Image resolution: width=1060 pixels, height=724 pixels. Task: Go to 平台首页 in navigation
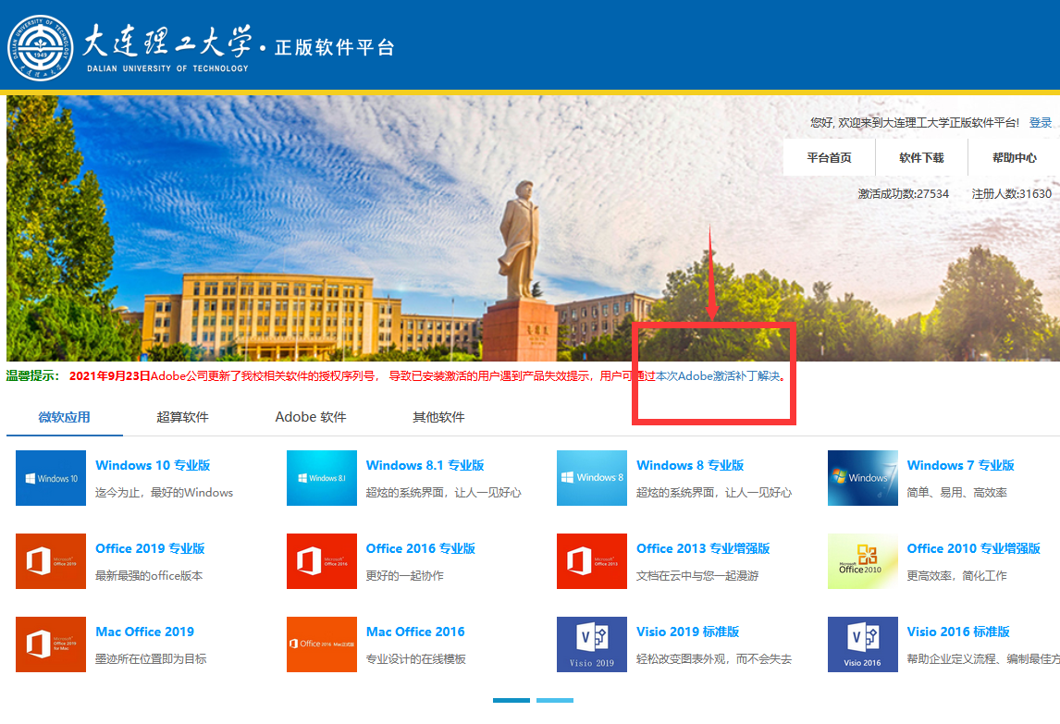point(829,157)
